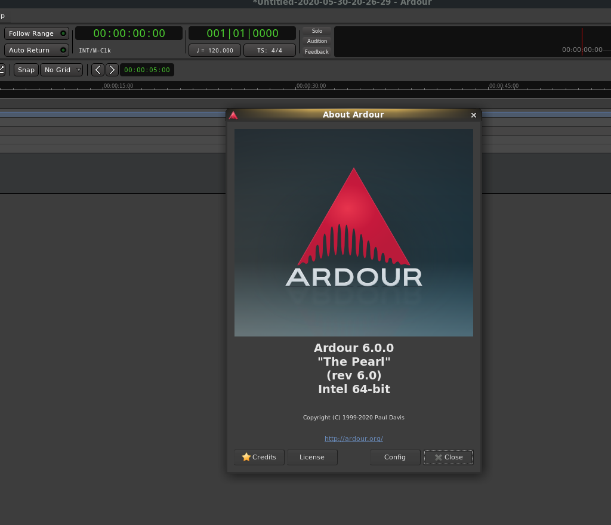Click the tempo 120.000 button

[215, 51]
